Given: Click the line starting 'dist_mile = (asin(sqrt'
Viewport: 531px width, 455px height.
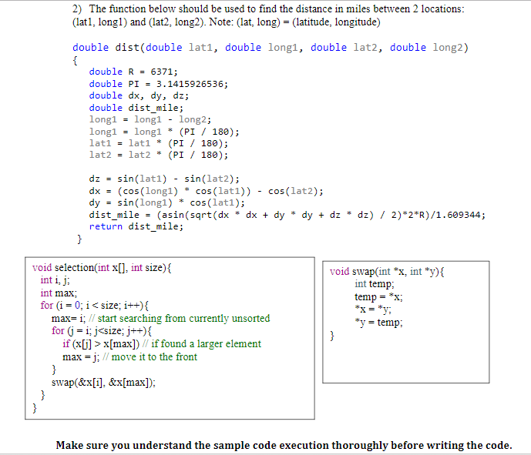Looking at the screenshot, I should pos(287,215).
